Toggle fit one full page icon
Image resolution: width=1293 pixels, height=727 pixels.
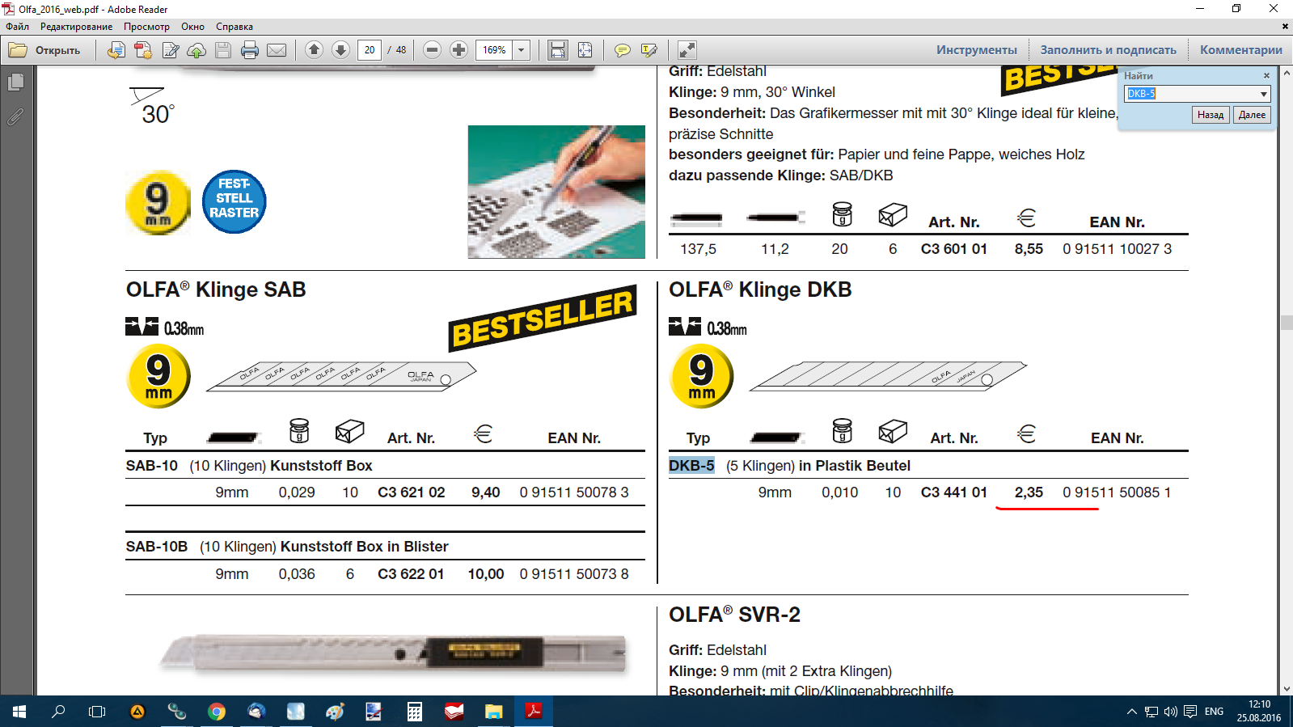tap(585, 50)
